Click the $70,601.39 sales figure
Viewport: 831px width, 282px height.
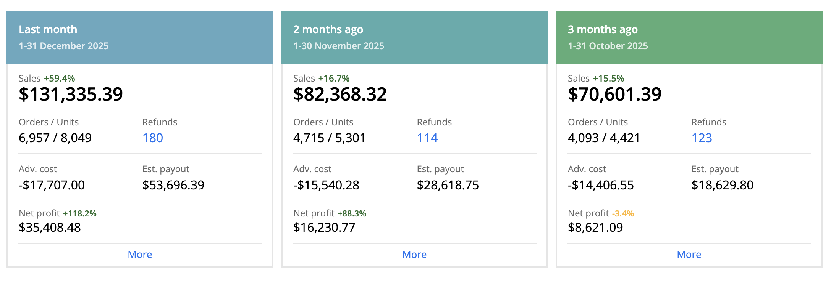coord(614,95)
